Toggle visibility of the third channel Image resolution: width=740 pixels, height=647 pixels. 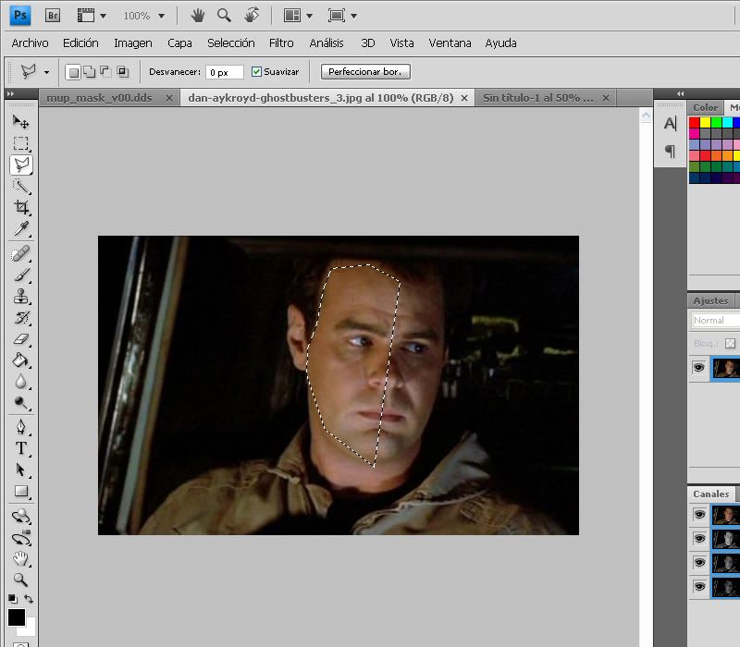click(699, 562)
